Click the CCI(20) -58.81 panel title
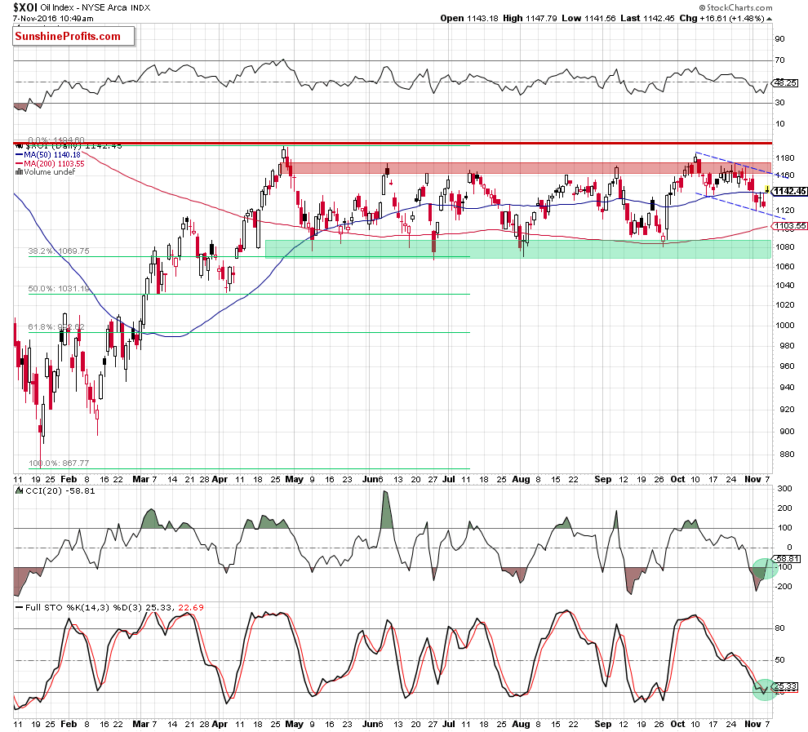This screenshot has height=732, width=808. [60, 491]
